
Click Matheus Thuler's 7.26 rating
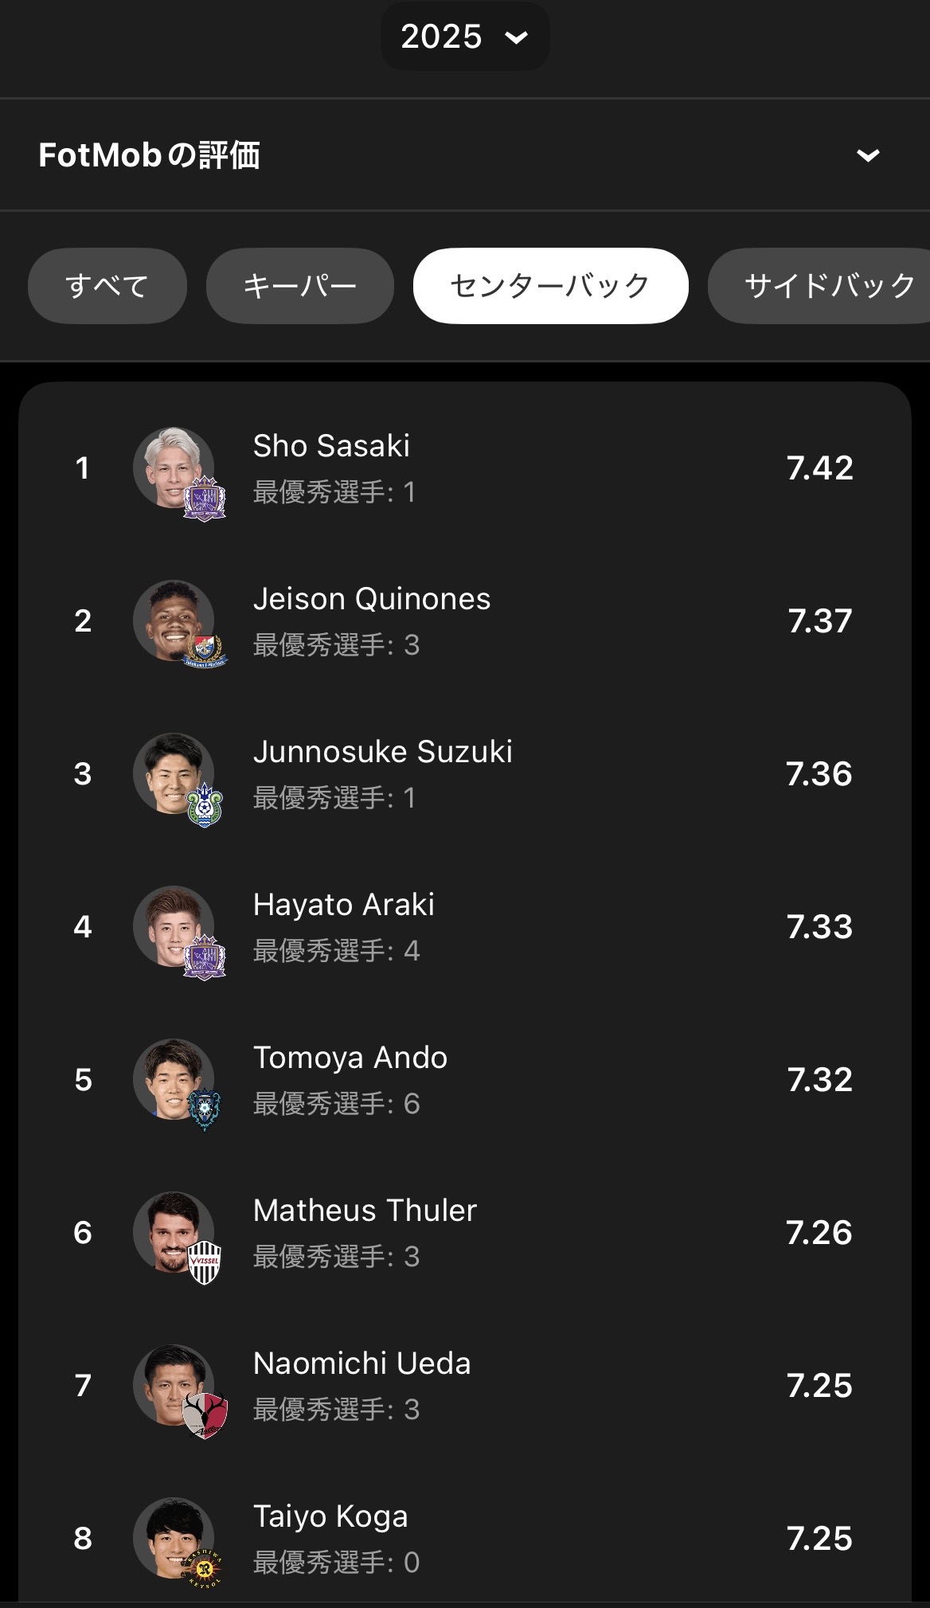819,1233
